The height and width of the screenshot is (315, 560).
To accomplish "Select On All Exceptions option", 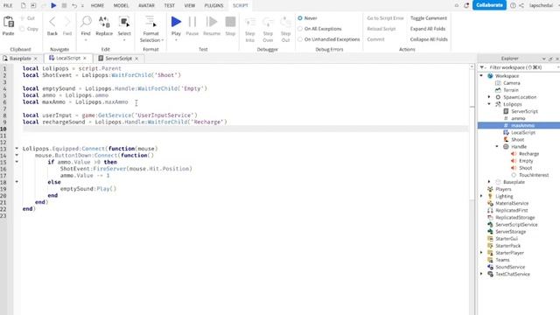I will 319,29.
